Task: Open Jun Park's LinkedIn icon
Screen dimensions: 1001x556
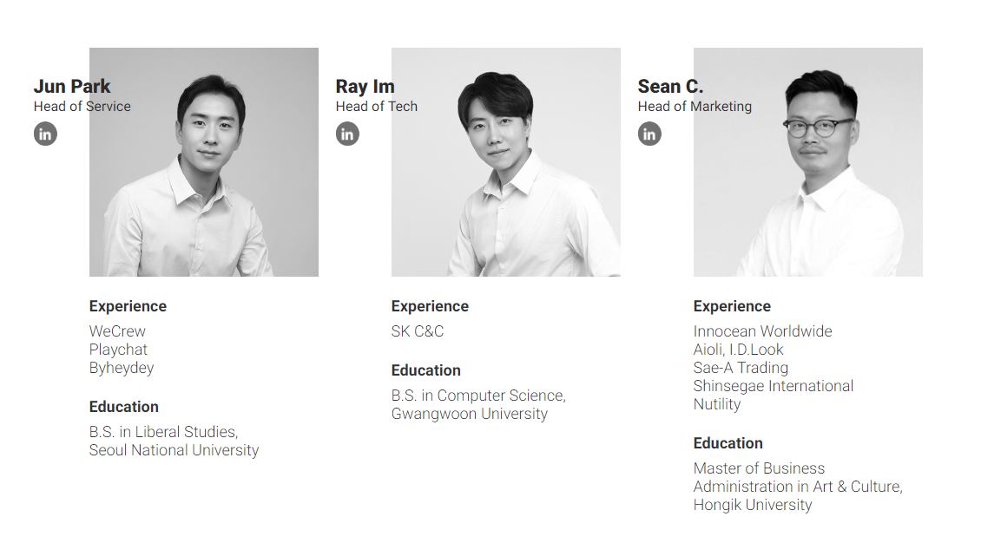Action: (x=45, y=134)
